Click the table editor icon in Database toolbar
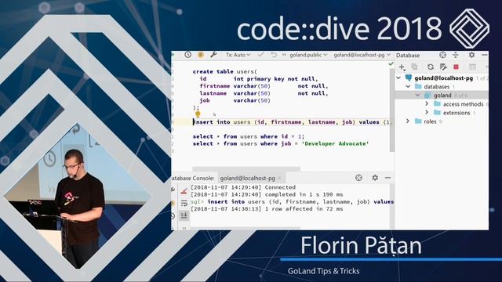Image resolution: width=502 pixels, height=282 pixels. 472,67
